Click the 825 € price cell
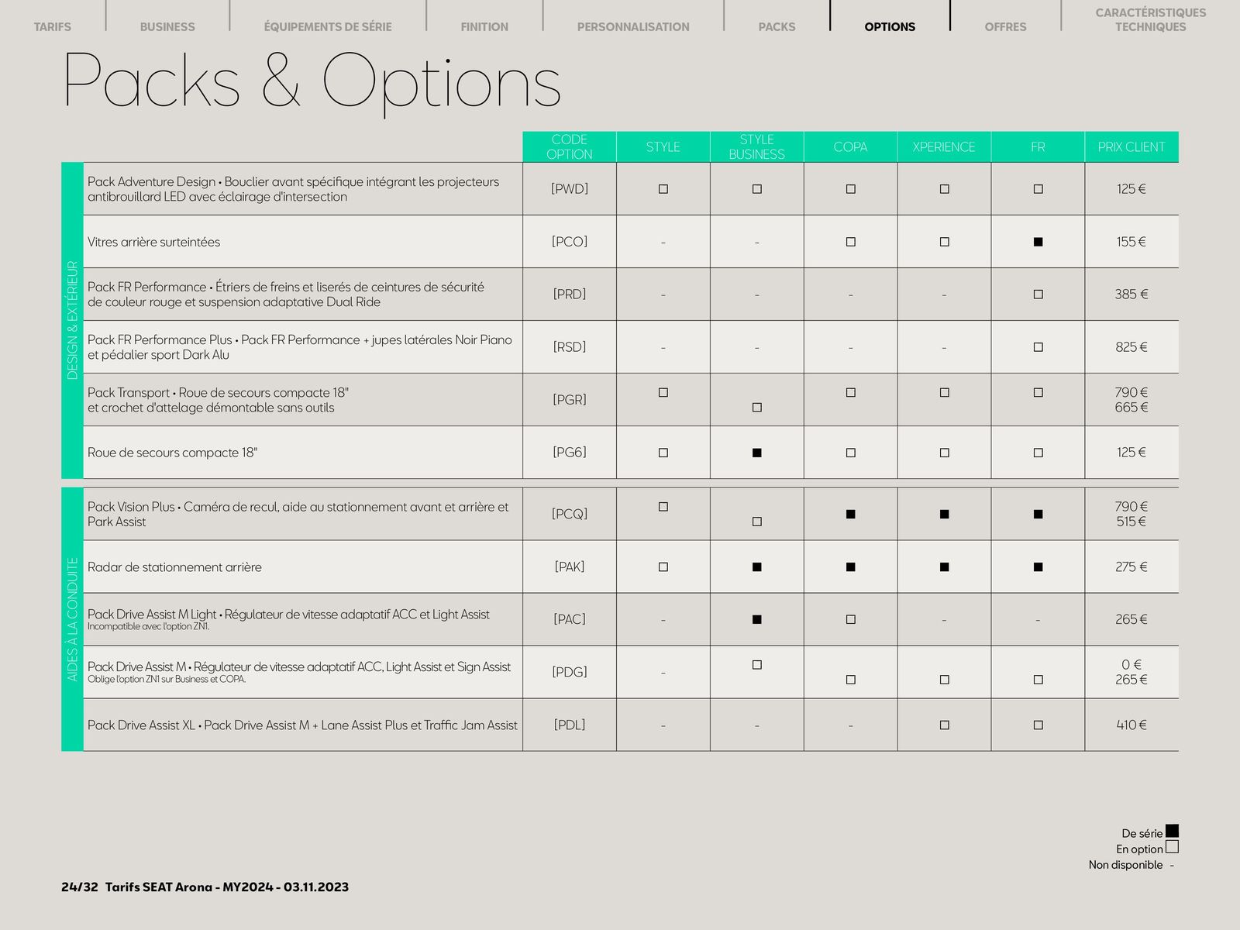 (1131, 347)
